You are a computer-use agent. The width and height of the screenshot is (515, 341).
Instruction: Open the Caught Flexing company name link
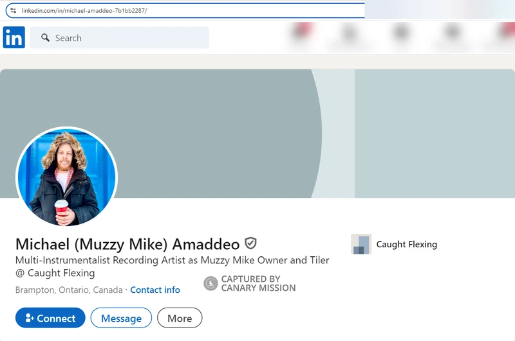pyautogui.click(x=407, y=245)
